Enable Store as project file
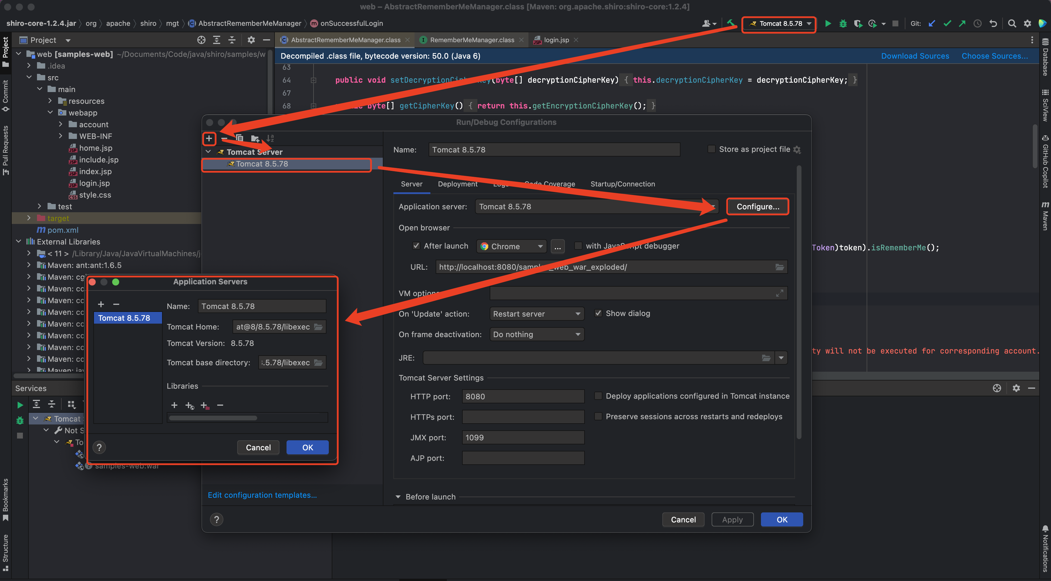 (x=711, y=149)
